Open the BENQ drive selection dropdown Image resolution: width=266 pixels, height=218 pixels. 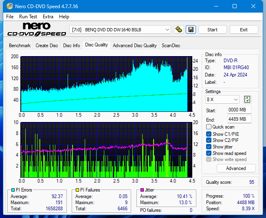click(120, 30)
